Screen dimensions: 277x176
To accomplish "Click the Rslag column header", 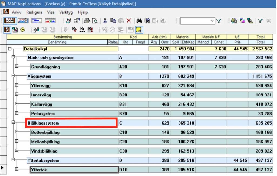I will coord(113,42).
